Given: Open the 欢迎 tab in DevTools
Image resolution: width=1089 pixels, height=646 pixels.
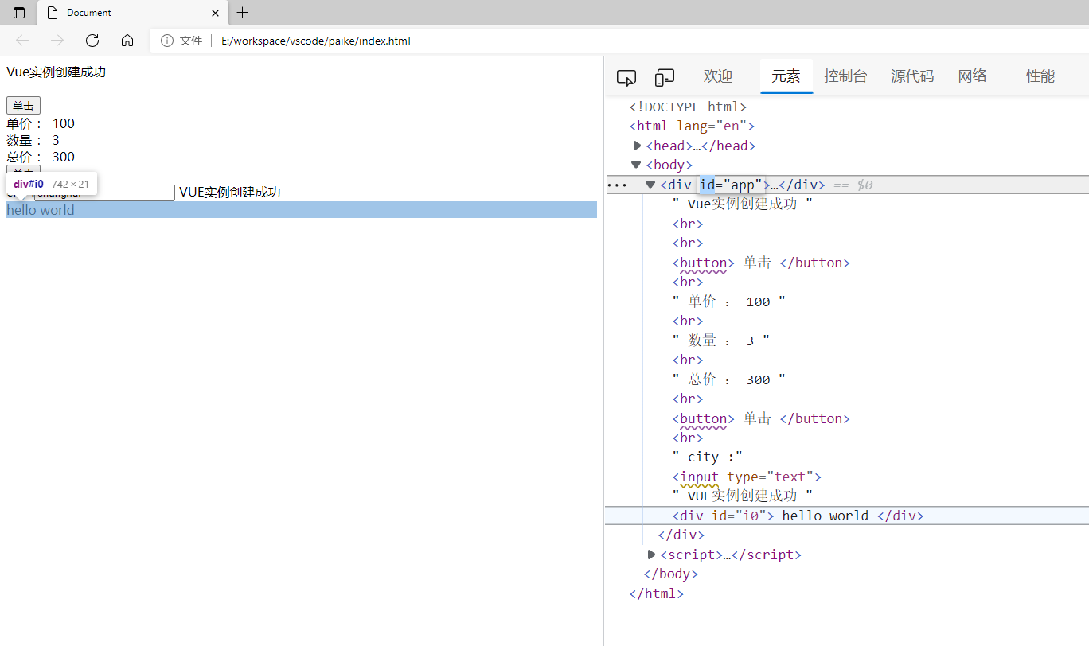Looking at the screenshot, I should coord(718,76).
